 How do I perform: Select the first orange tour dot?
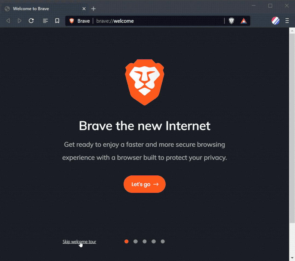[126, 241]
